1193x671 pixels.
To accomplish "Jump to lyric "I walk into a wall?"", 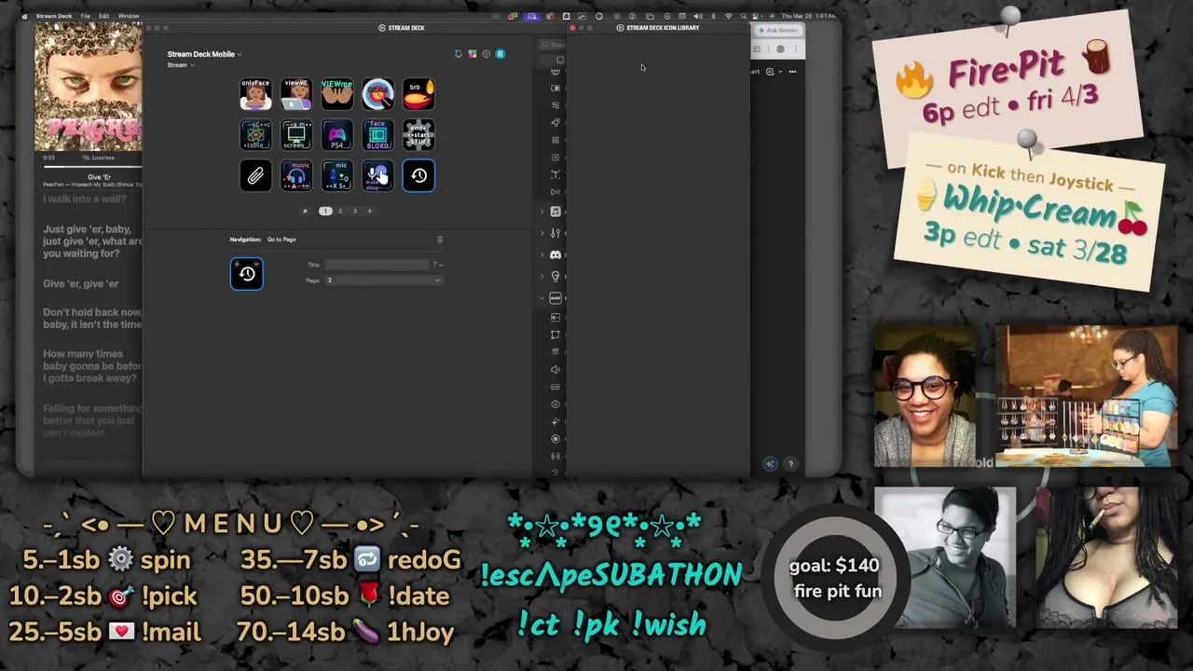I will [84, 199].
